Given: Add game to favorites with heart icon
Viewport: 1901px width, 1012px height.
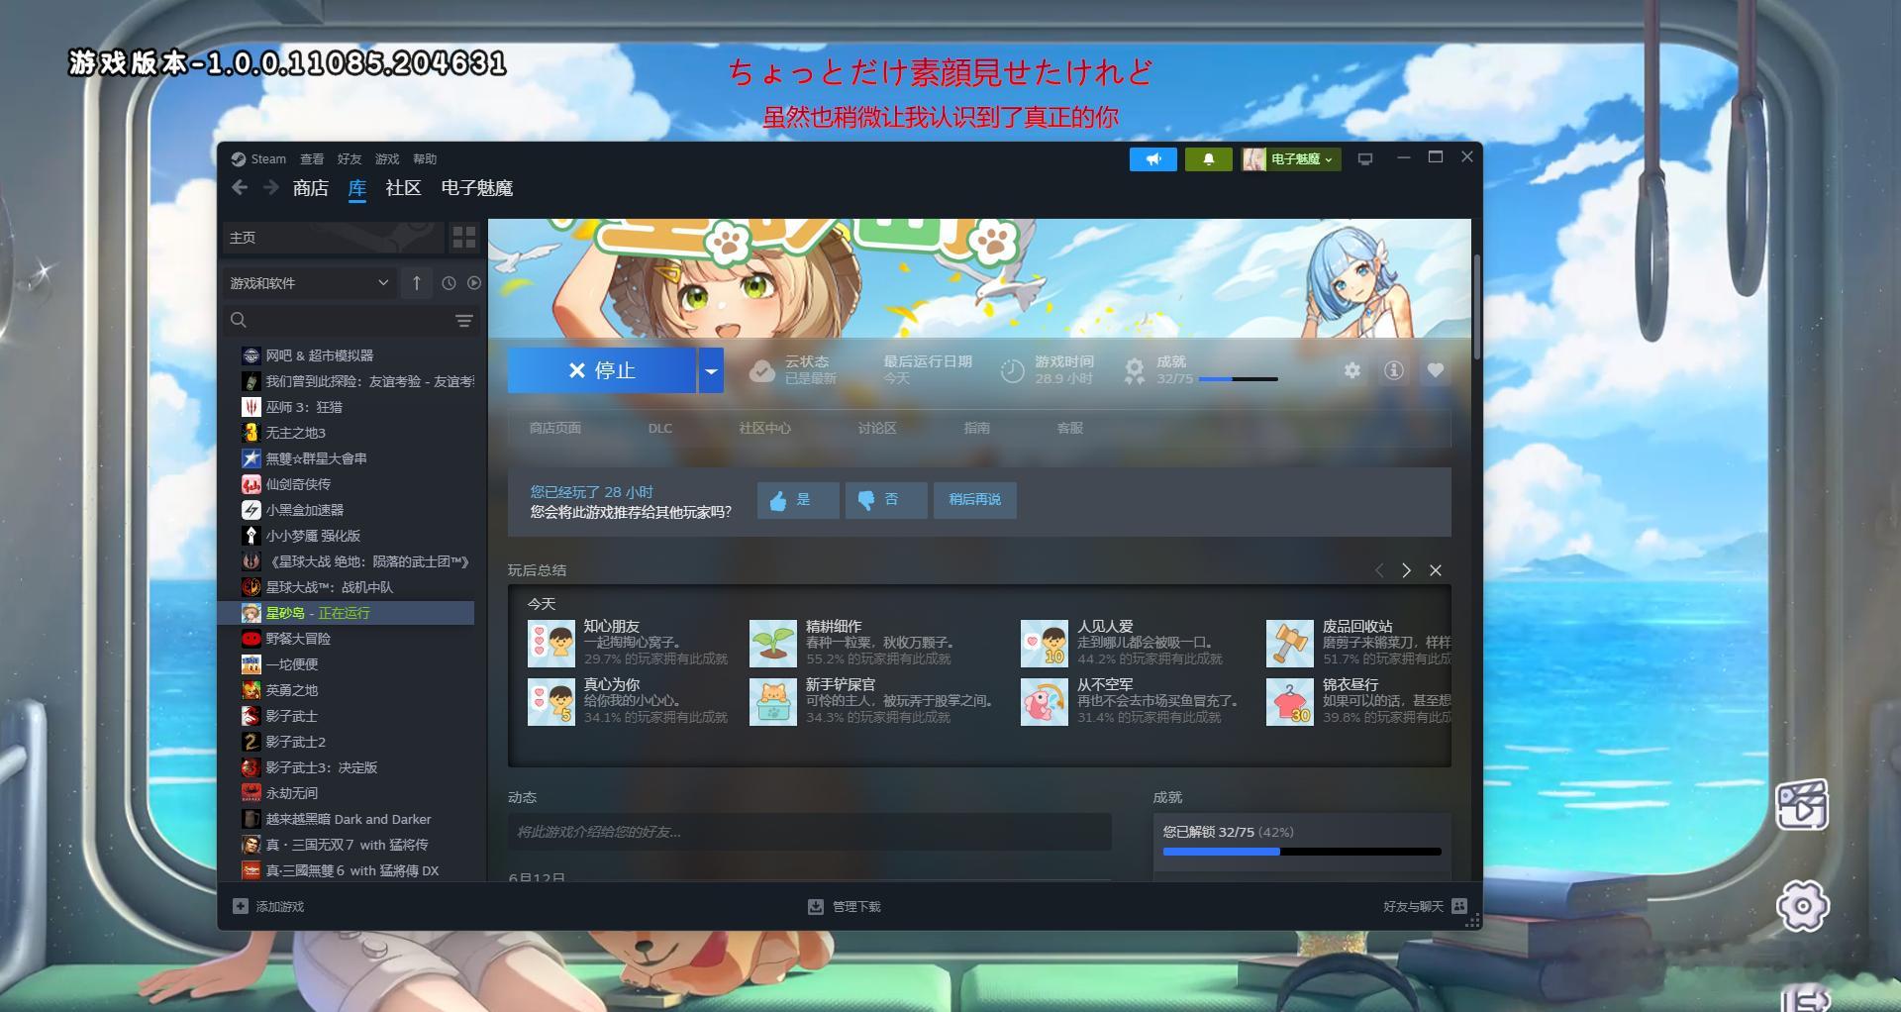Looking at the screenshot, I should tap(1435, 370).
